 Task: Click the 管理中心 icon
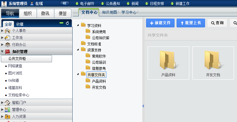[x=8, y=109]
